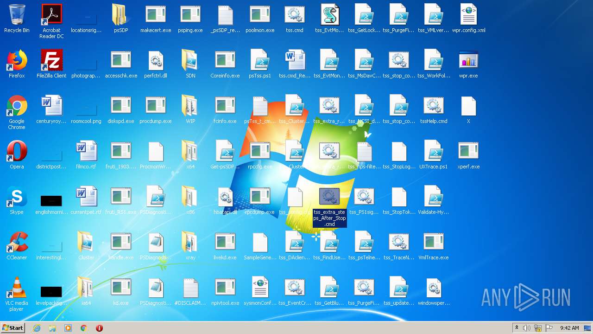Screen dimensions: 593x334
Task: Open the clock showing 9:42 AM
Action: pos(569,328)
